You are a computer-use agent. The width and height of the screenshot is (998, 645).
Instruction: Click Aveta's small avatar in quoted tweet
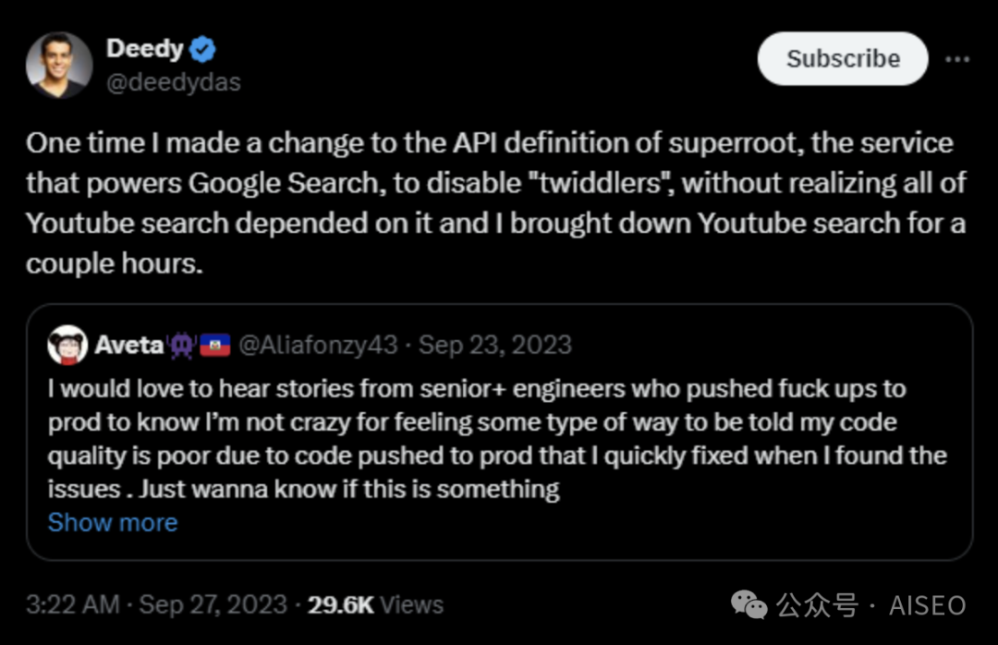tap(67, 345)
